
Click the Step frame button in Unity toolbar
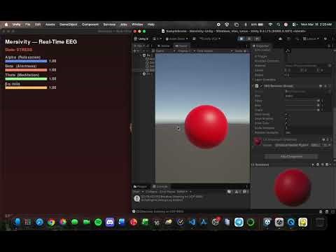click(x=257, y=38)
